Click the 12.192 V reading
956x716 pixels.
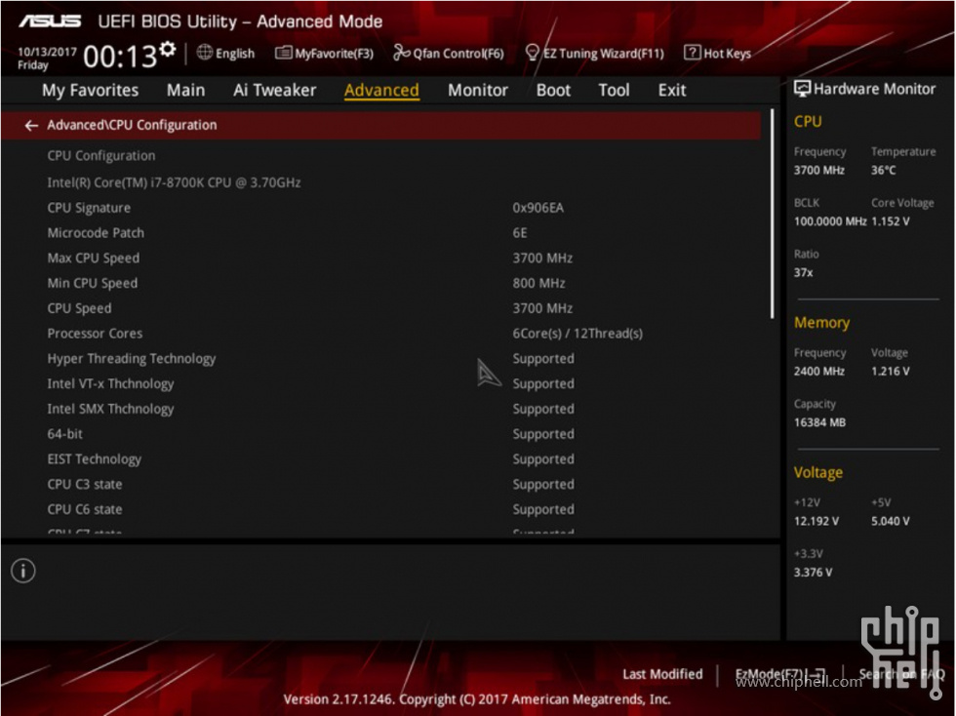coord(816,522)
